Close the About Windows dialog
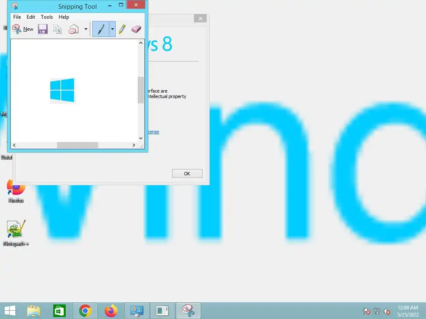This screenshot has width=426, height=319. 200,18
